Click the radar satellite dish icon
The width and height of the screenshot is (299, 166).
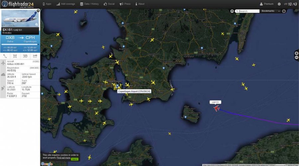pyautogui.click(x=3, y=88)
